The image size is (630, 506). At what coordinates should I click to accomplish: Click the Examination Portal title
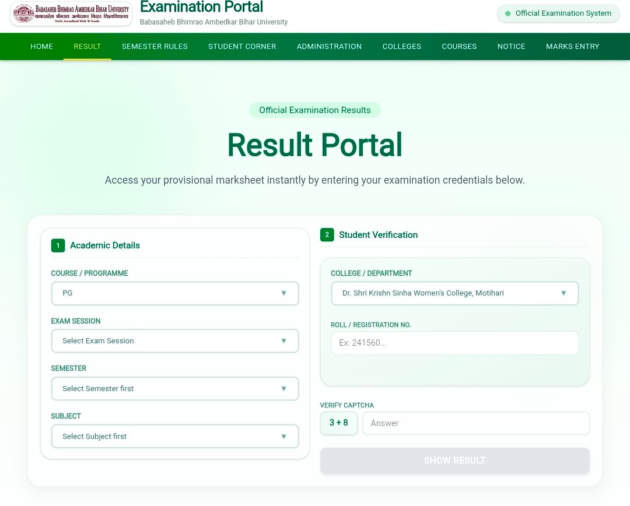tap(201, 6)
